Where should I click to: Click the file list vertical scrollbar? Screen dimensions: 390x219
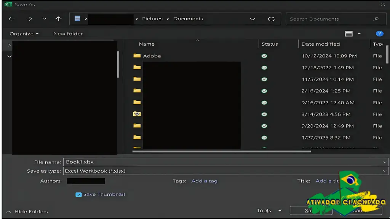[387, 54]
